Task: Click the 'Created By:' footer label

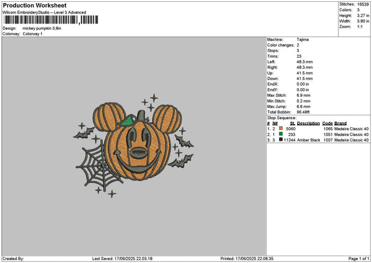Action: point(13,259)
